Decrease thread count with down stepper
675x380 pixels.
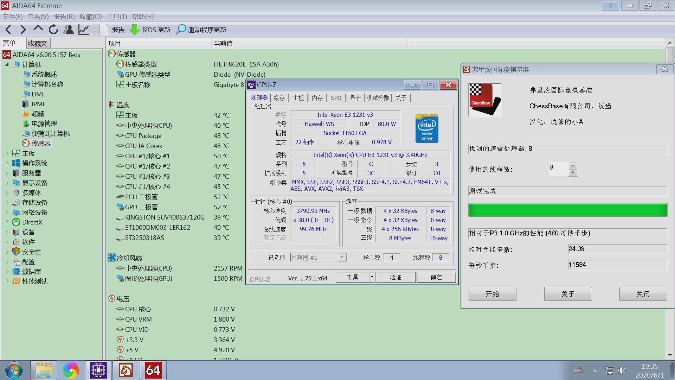coord(573,172)
